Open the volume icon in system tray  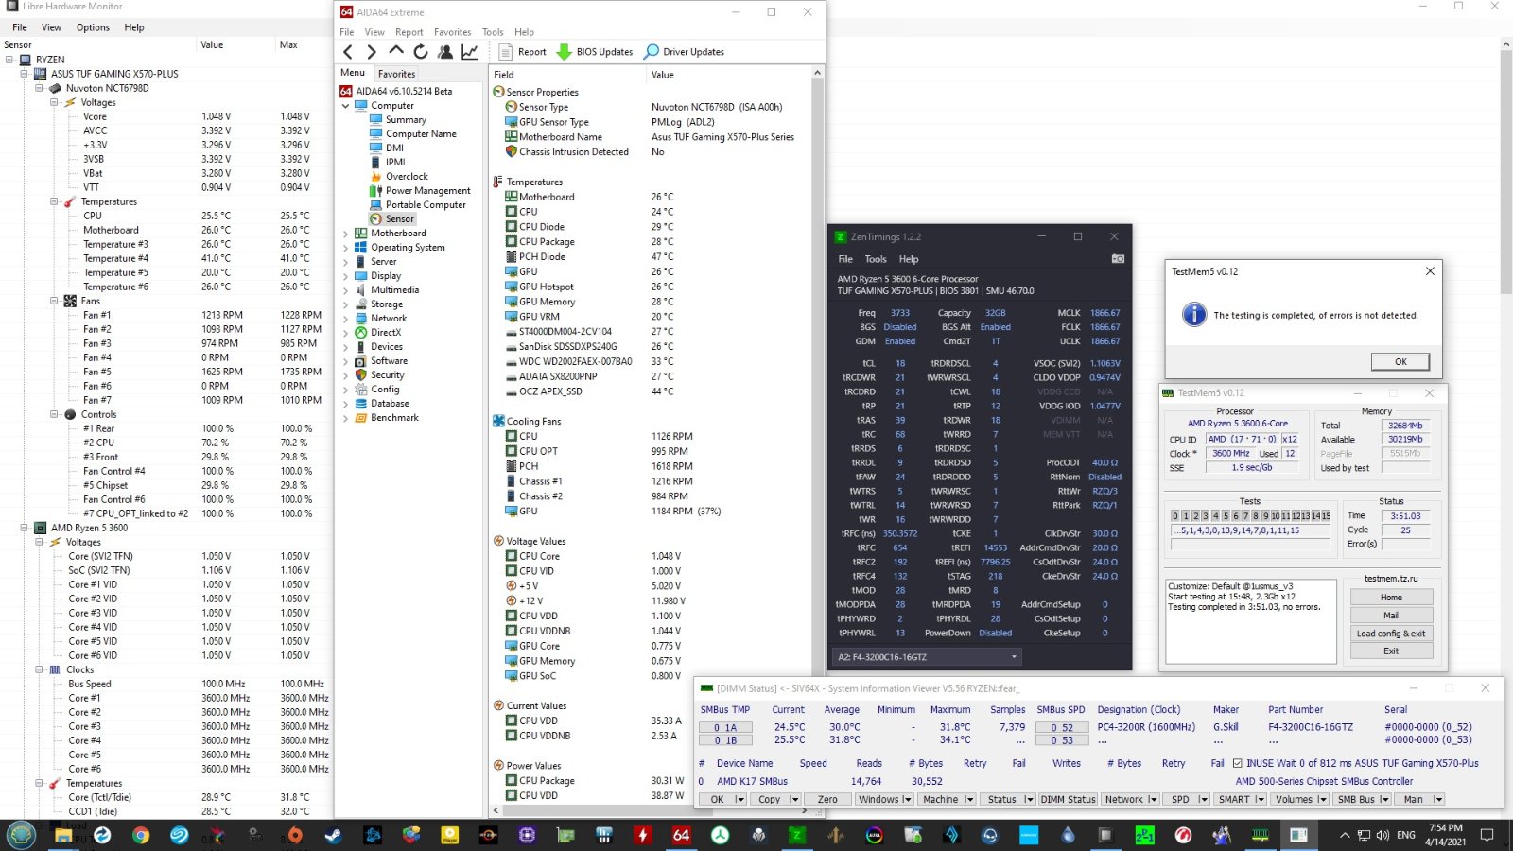tap(1383, 836)
